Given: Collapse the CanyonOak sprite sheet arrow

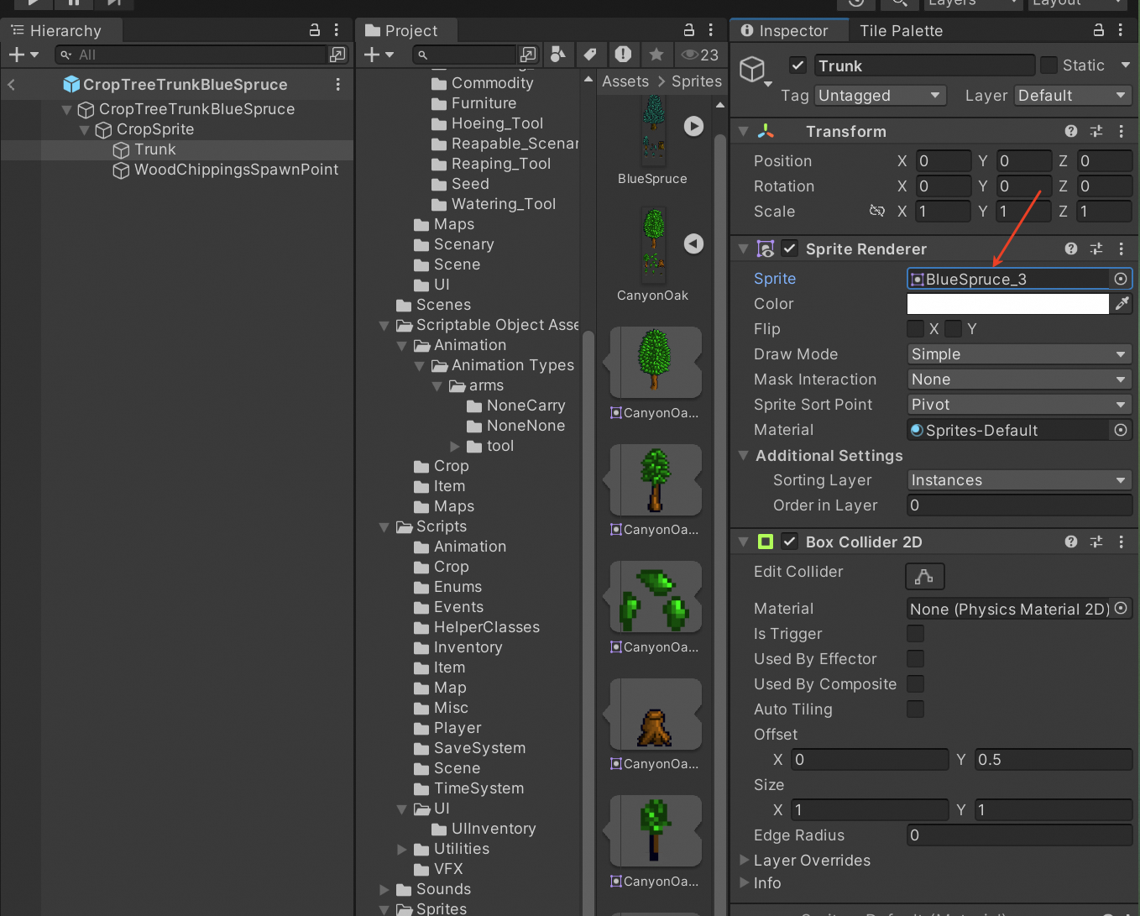Looking at the screenshot, I should (693, 243).
